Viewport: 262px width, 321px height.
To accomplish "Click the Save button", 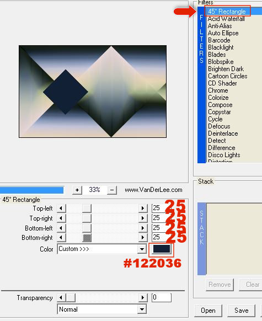I will point(242,311).
